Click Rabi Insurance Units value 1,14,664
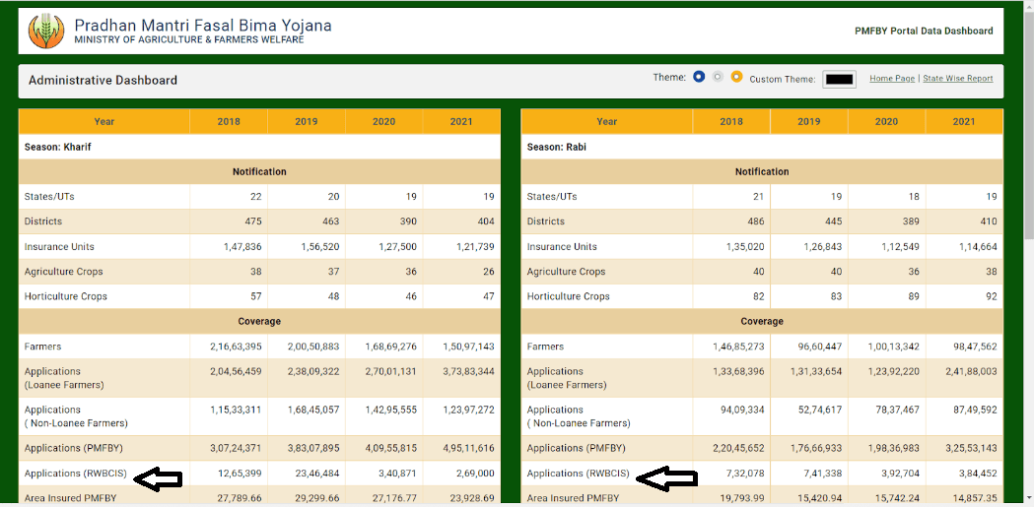 [978, 247]
